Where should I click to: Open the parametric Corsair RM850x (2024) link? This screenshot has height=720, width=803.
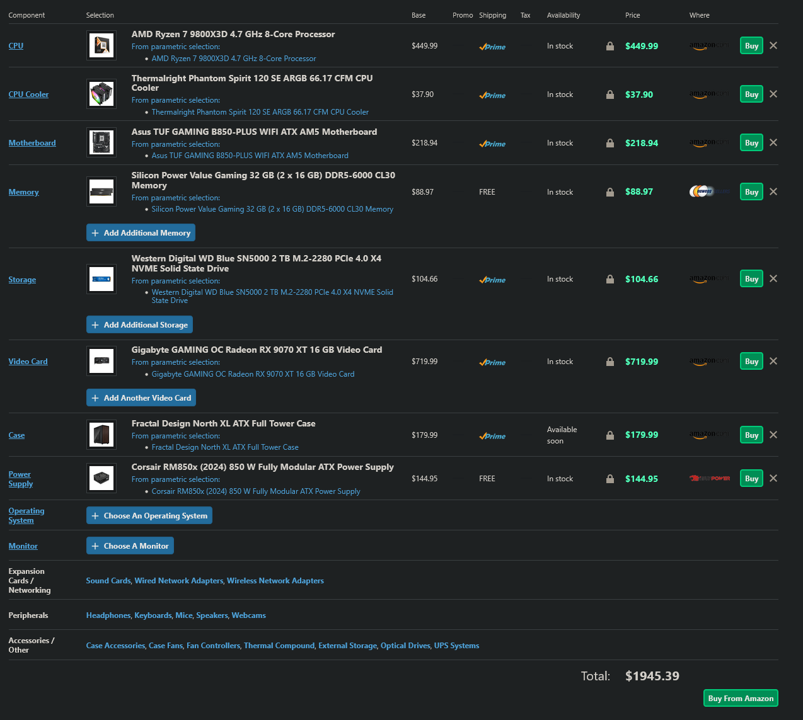(256, 491)
